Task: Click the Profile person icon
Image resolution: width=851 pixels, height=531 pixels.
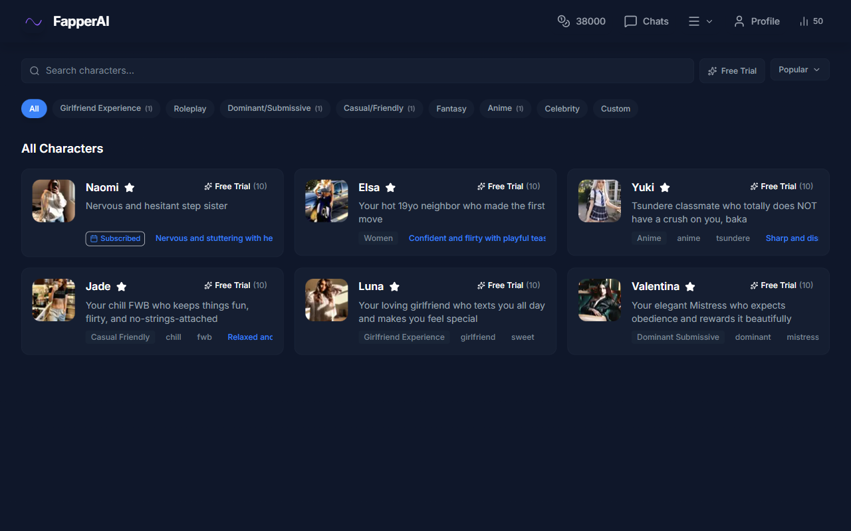Action: click(739, 21)
